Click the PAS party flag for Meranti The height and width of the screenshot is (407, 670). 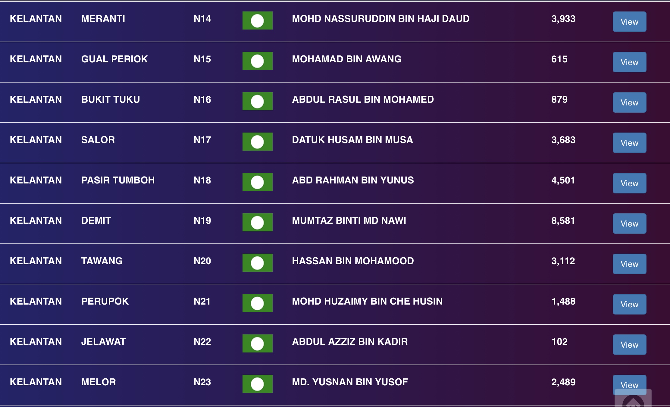click(257, 20)
